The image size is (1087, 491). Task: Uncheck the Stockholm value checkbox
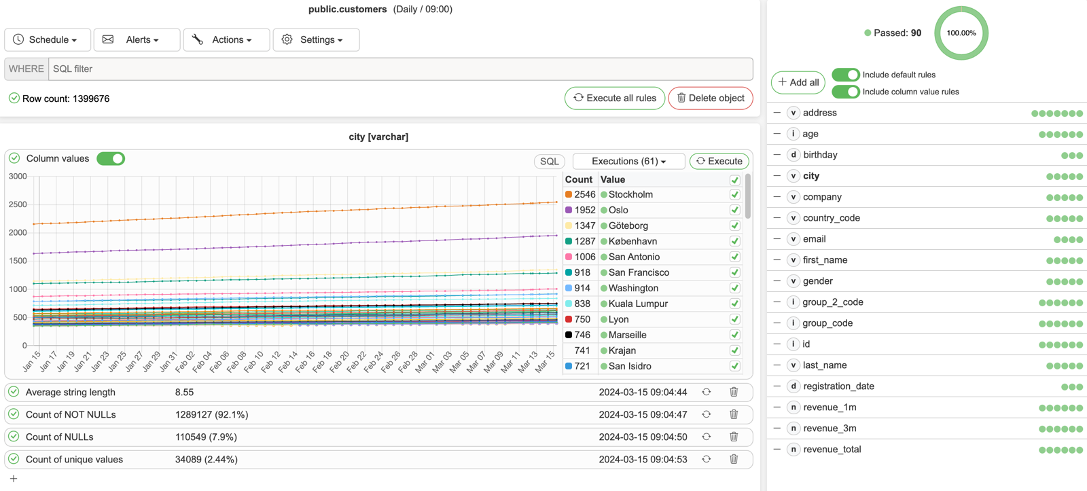(734, 195)
